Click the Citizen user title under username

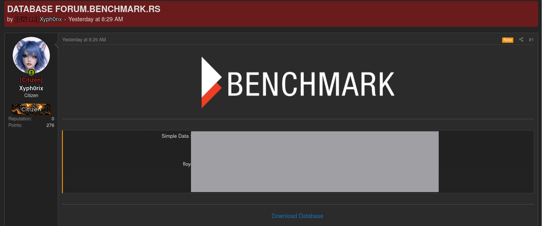pyautogui.click(x=31, y=96)
